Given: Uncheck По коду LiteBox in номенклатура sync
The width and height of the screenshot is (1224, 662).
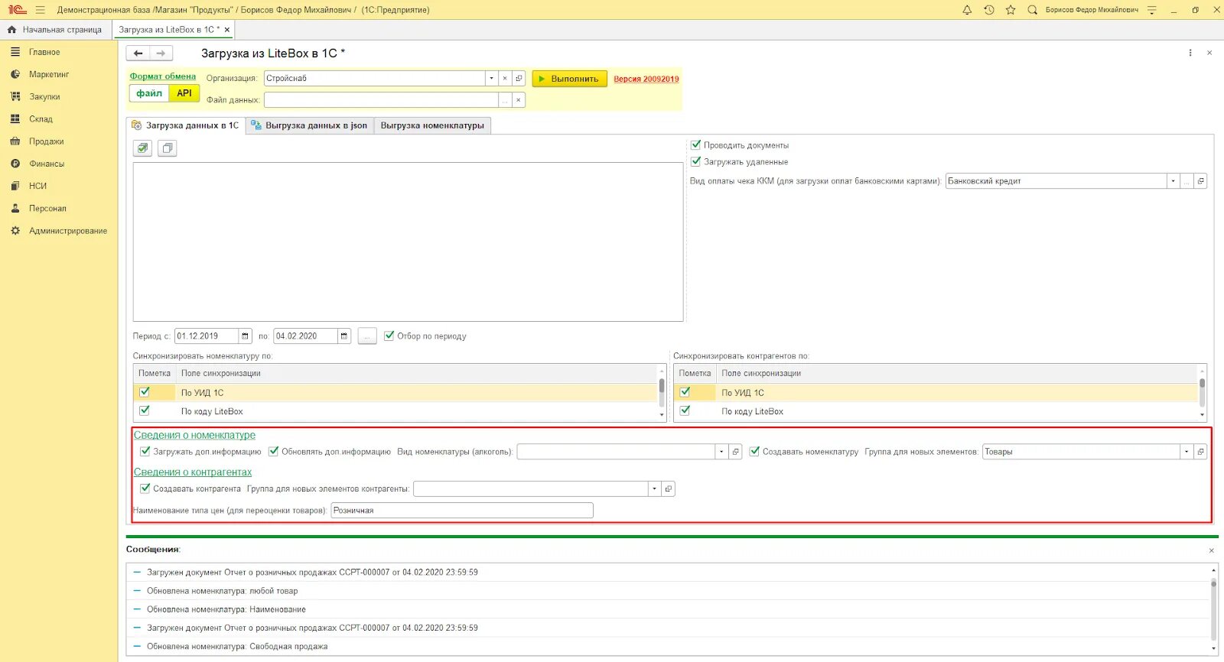Looking at the screenshot, I should point(145,411).
